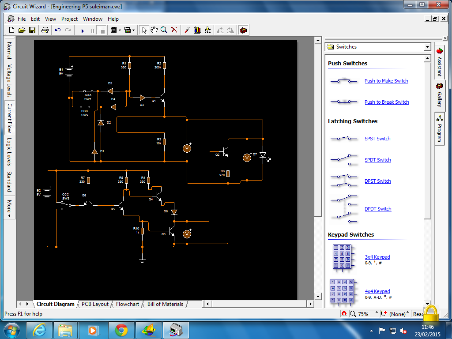The height and width of the screenshot is (339, 452).
Task: Click the SPDT Switch link
Action: (x=378, y=160)
